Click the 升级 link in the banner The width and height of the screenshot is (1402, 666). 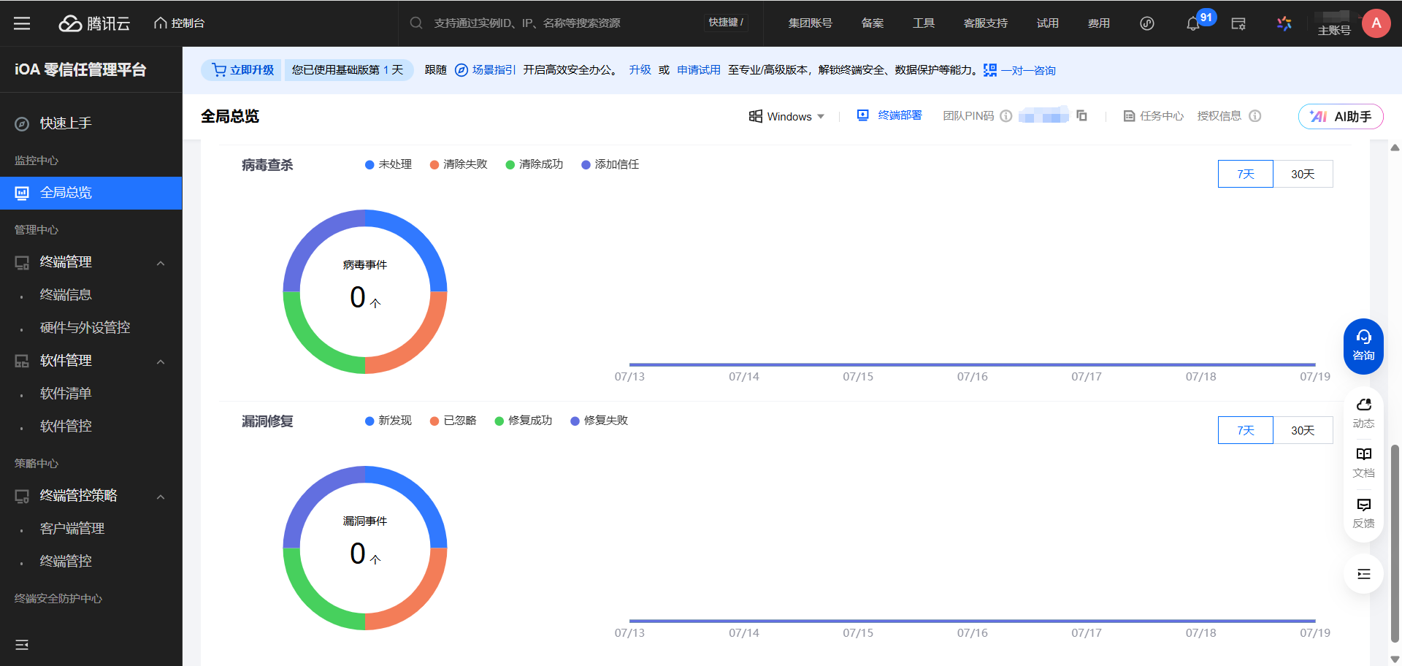640,70
